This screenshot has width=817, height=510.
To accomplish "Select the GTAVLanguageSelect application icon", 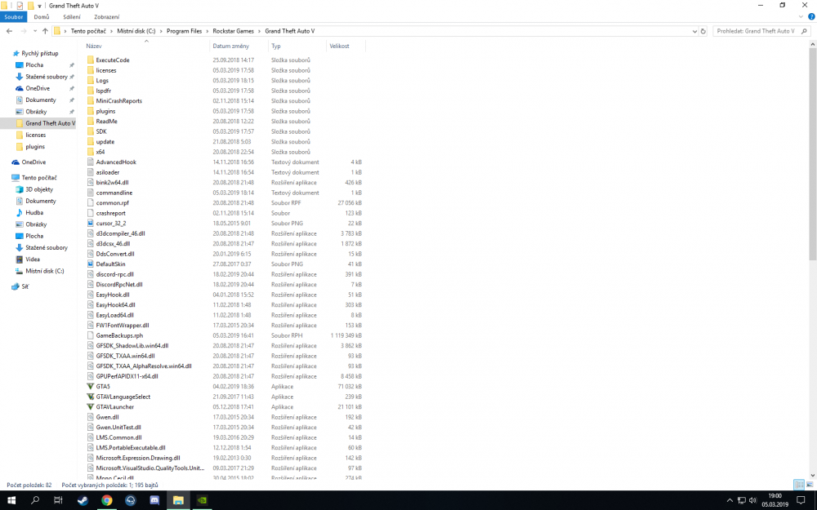I will click(90, 397).
